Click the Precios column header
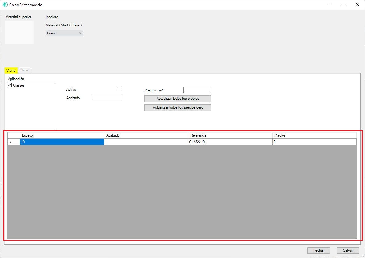Viewport: 365px width, 258px height. [315, 135]
